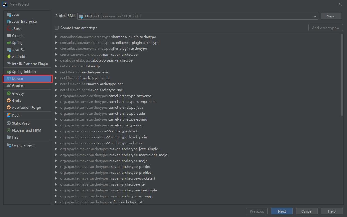Select maven-archetype-webapp row text
The width and height of the screenshot is (347, 217).
(106, 196)
